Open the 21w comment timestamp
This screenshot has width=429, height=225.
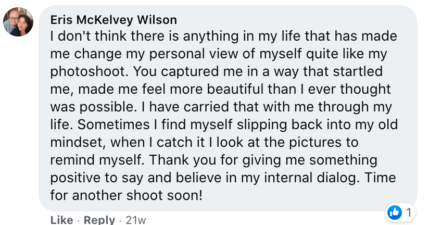click(136, 220)
